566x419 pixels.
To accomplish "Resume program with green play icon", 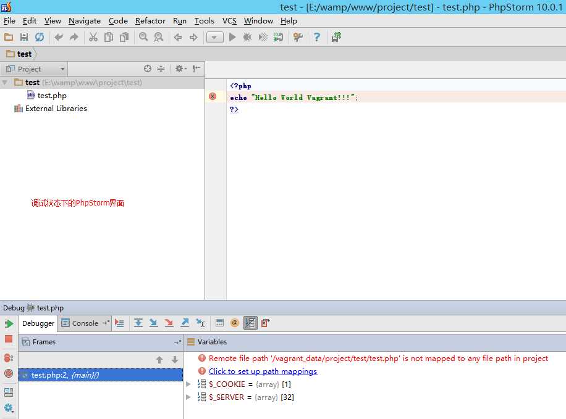I will (9, 323).
